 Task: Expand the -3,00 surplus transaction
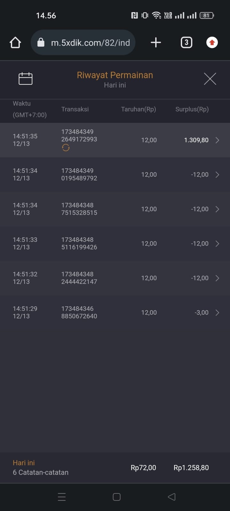(x=217, y=313)
